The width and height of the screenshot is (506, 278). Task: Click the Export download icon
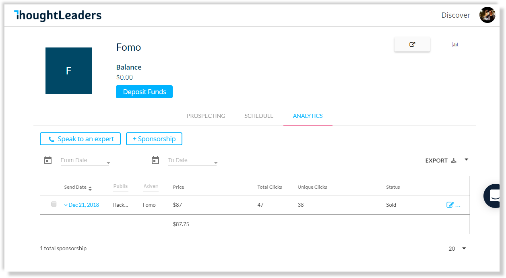454,161
